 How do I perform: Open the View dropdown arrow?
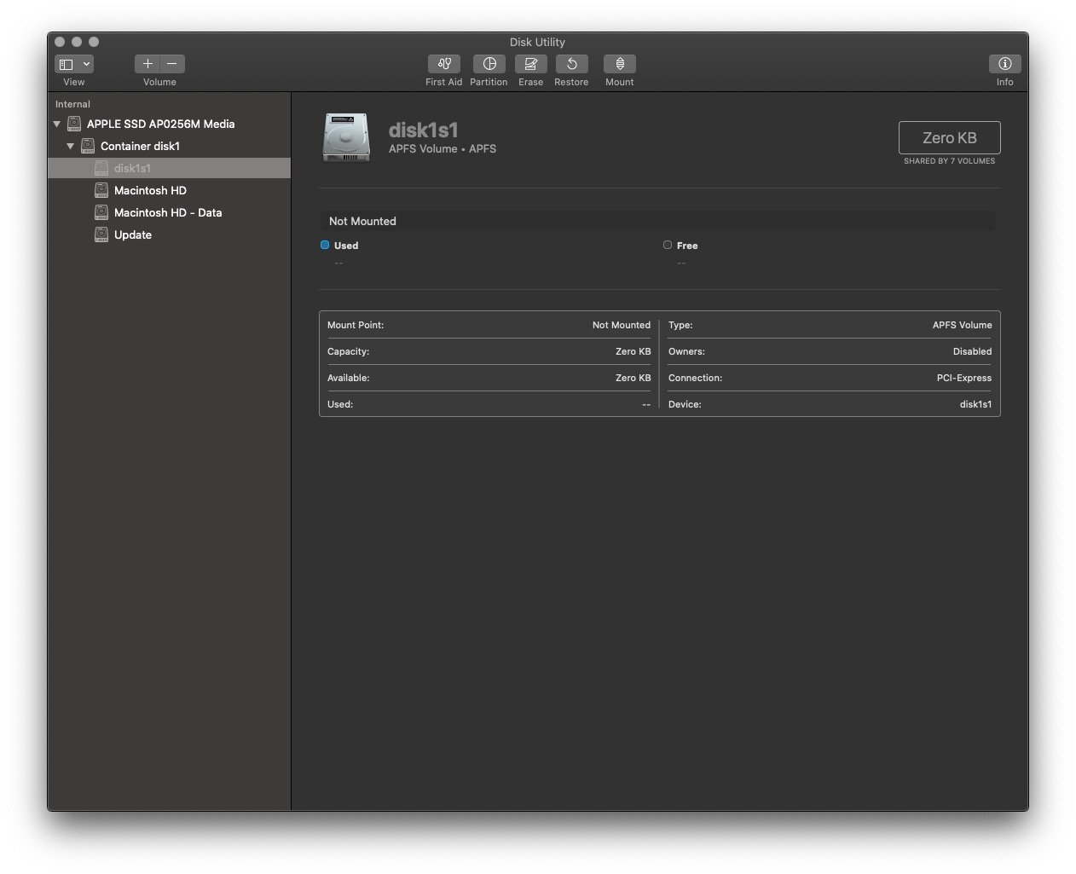(86, 64)
